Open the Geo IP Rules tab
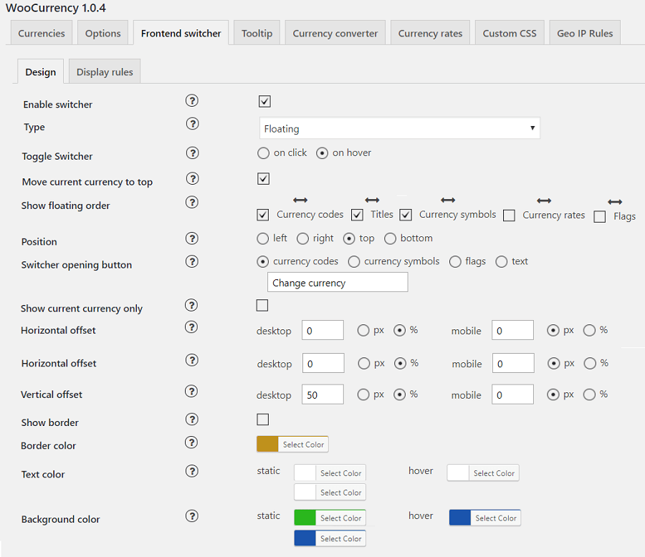 [x=585, y=33]
